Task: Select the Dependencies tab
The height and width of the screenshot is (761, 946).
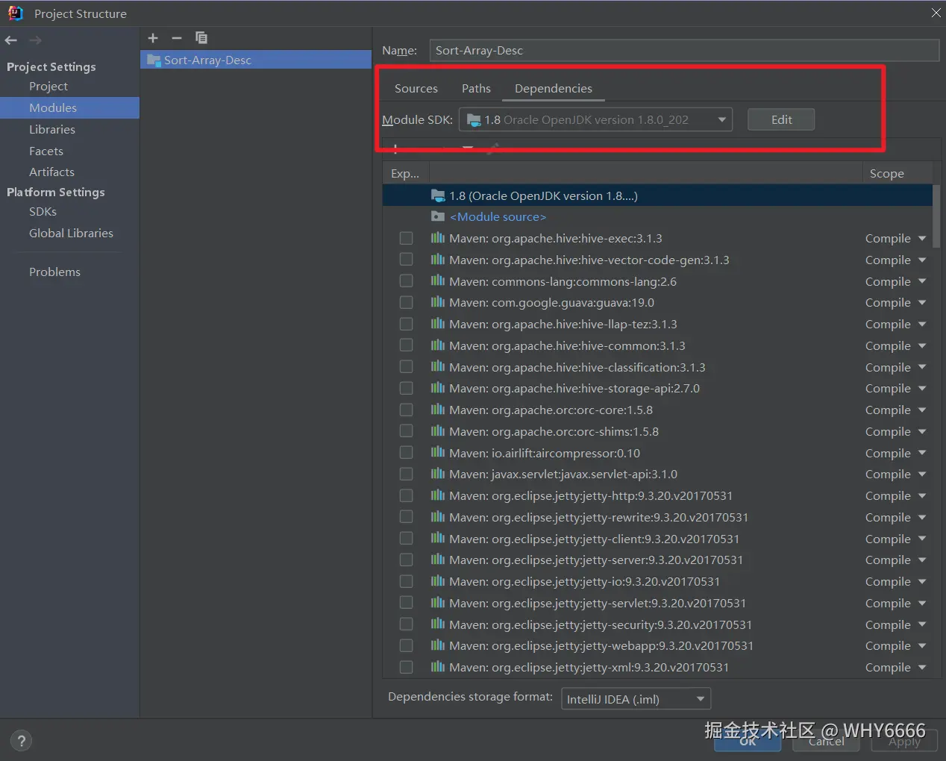Action: [x=554, y=88]
